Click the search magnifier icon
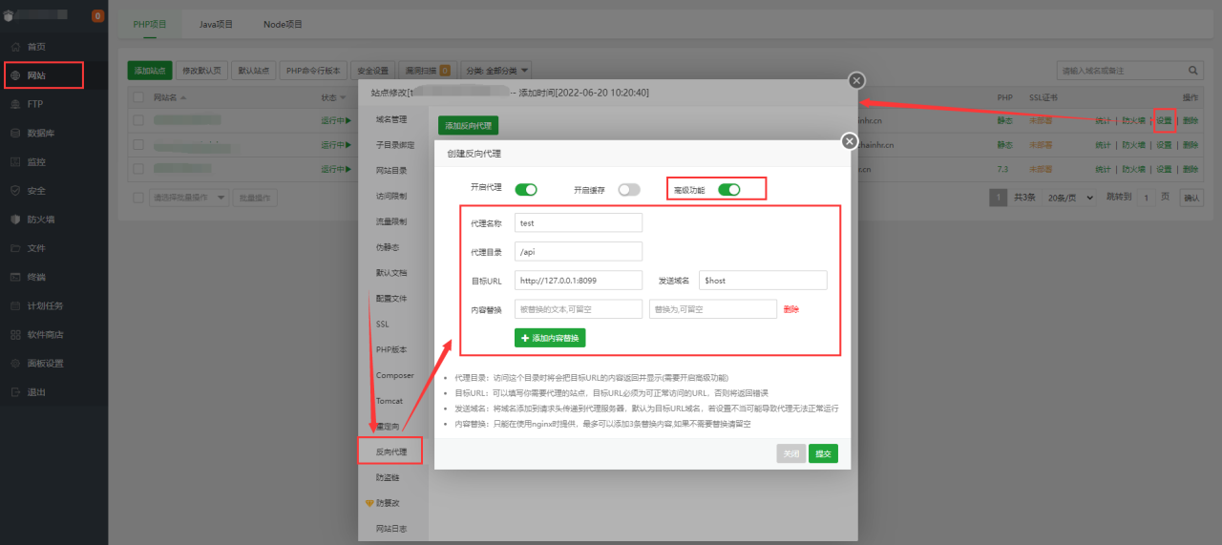This screenshot has width=1222, height=545. [x=1193, y=71]
